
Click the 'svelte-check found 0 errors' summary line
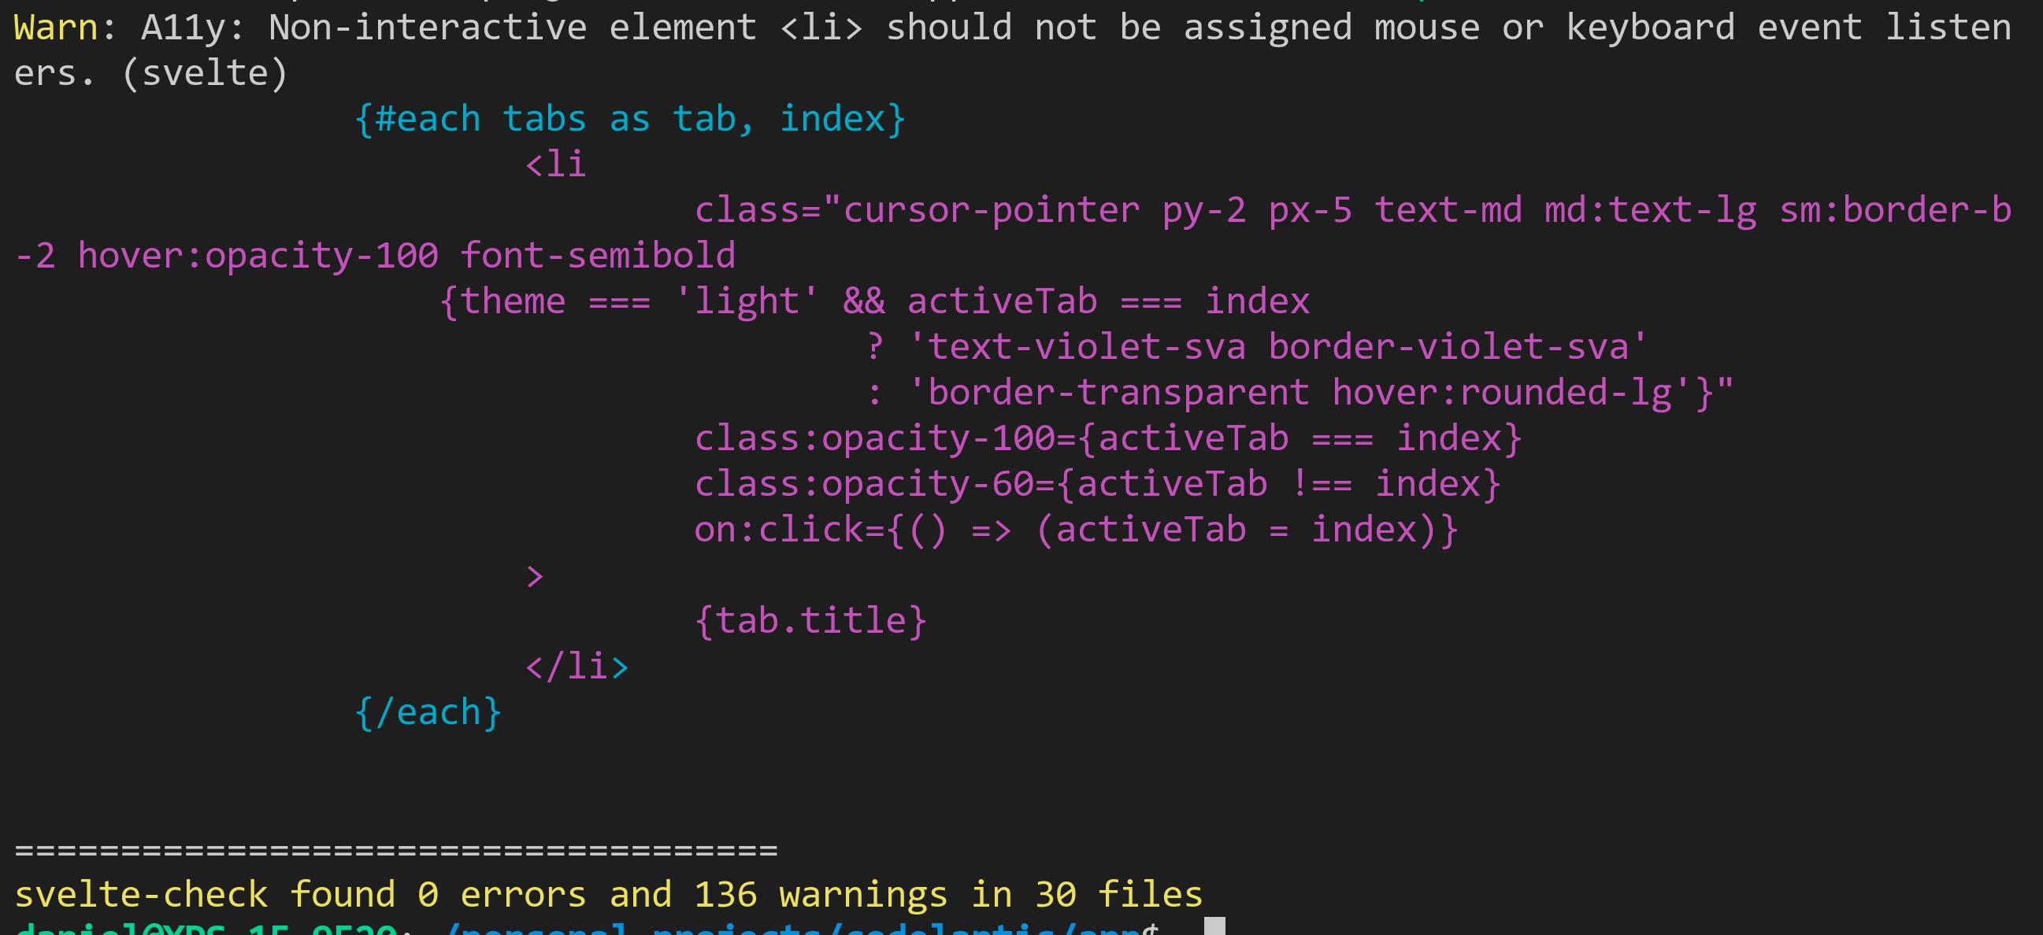pos(608,894)
